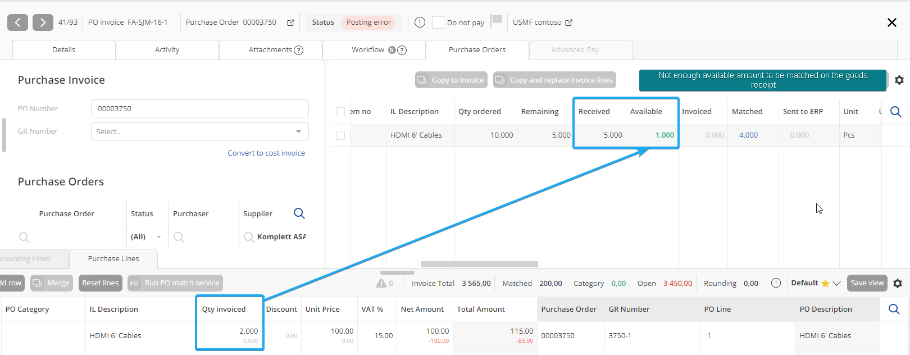Open the Status (All) filter dropdown

158,237
